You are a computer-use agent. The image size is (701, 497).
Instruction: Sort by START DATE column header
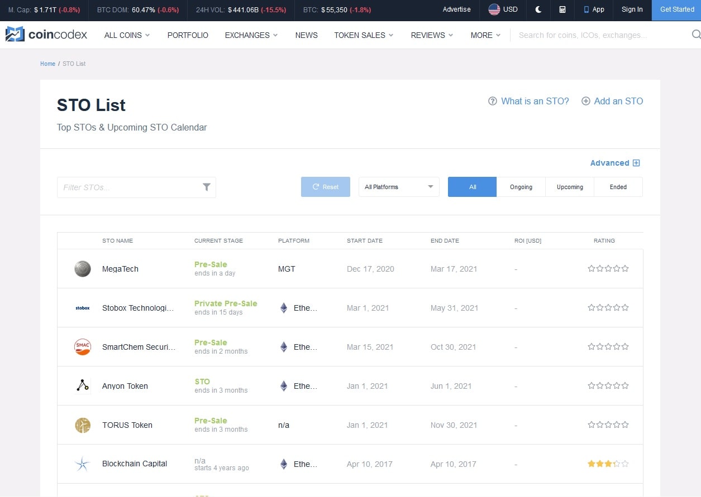[365, 241]
